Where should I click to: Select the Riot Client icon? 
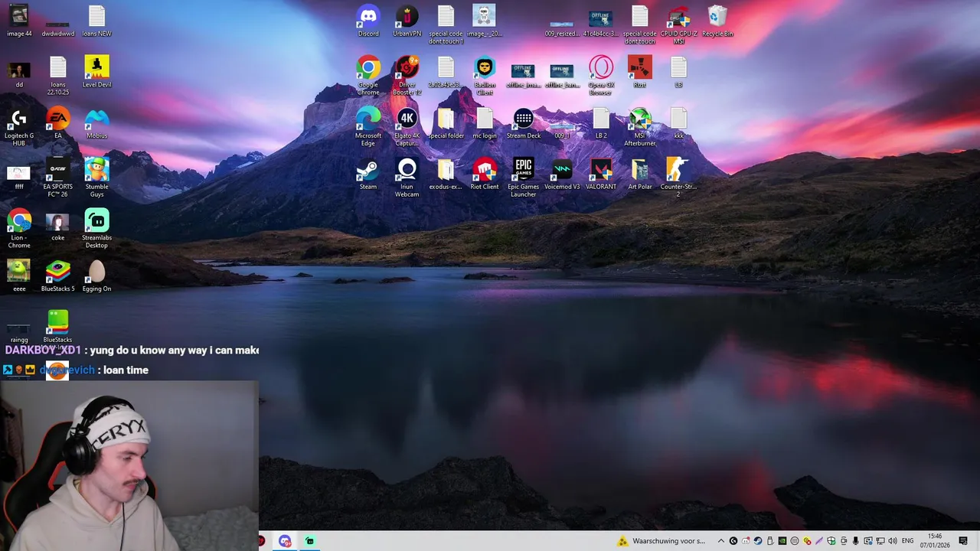click(485, 174)
